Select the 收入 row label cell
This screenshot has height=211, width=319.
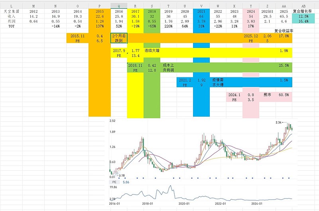point(11,16)
